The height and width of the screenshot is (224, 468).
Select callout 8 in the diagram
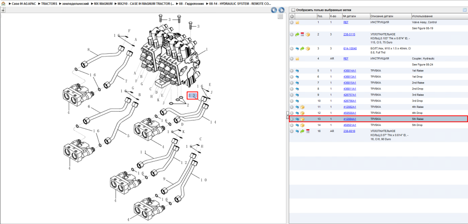88,49
